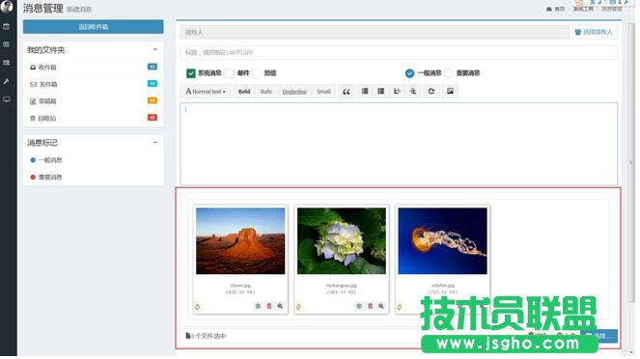Open the inbox folder 收件箱
Viewport: 640px width, 359px height.
[93, 68]
